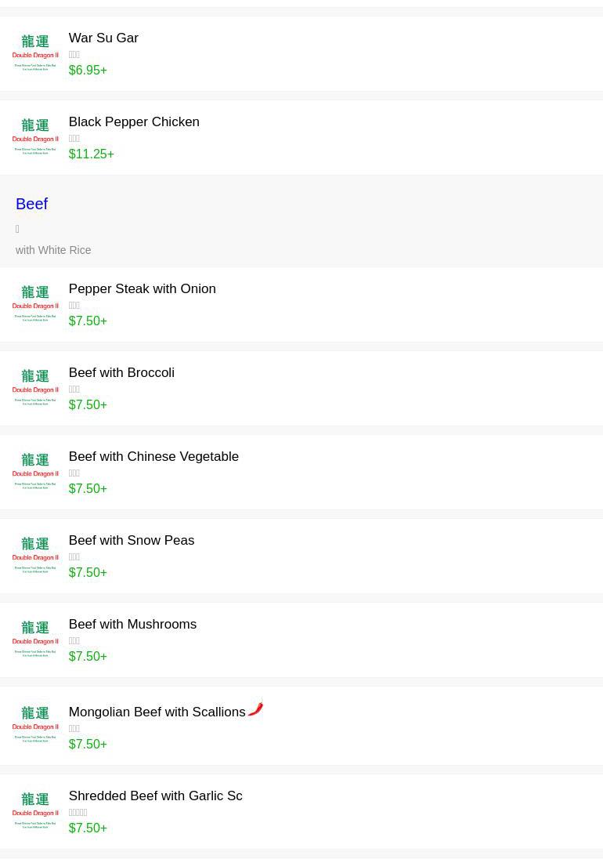Click the Beef with Chinese Vegetable logo
The height and width of the screenshot is (859, 603).
coord(35,472)
